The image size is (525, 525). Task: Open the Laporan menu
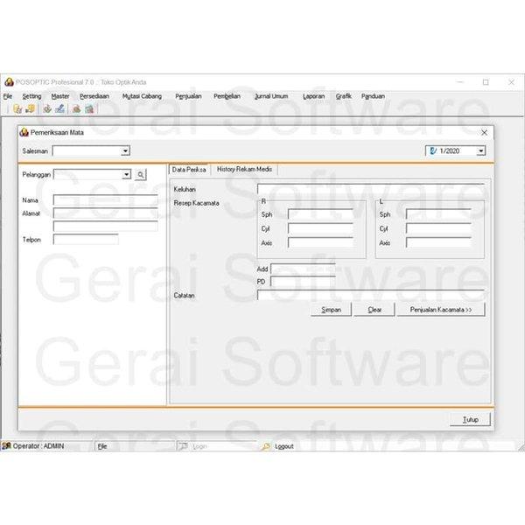pos(313,96)
